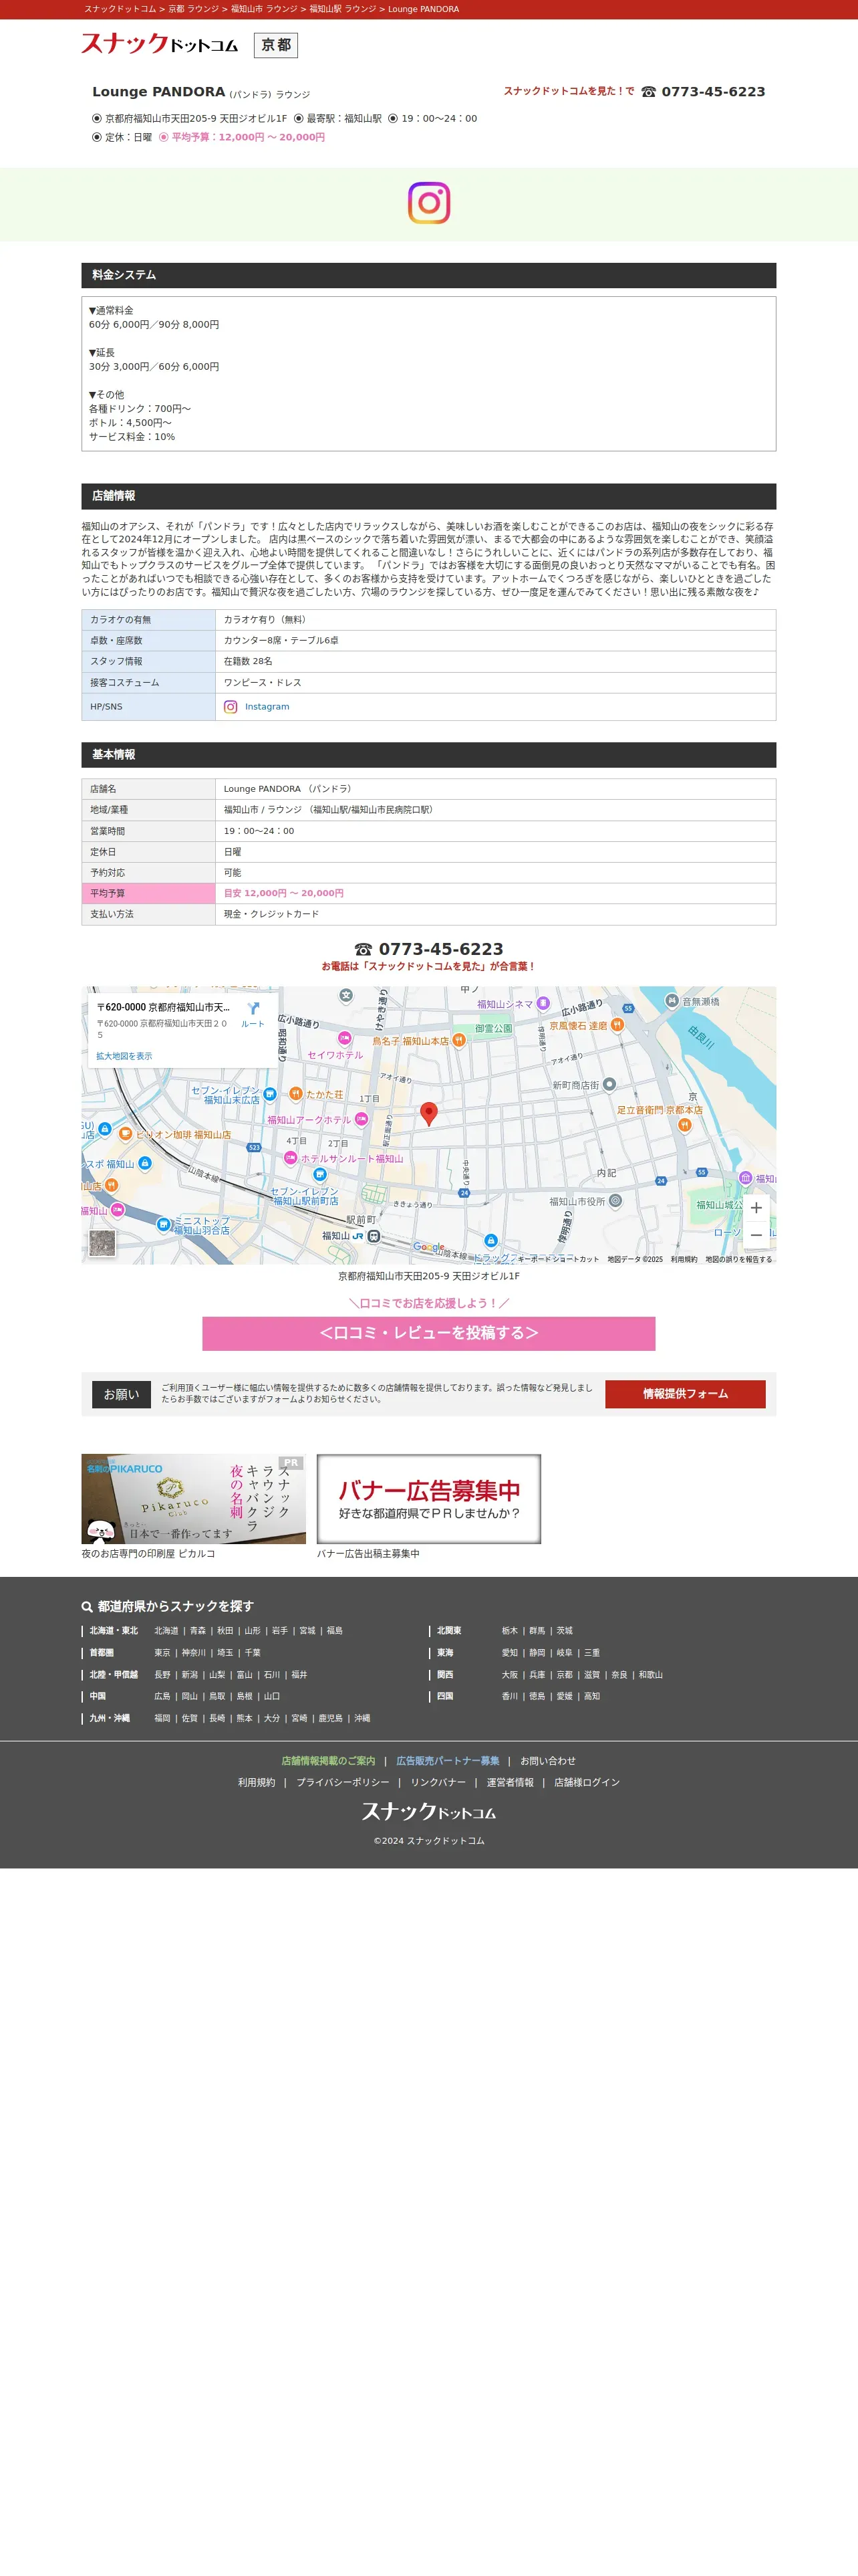Image resolution: width=858 pixels, height=2576 pixels.
Task: Open 利用規約 link in map footer
Action: tap(683, 1259)
